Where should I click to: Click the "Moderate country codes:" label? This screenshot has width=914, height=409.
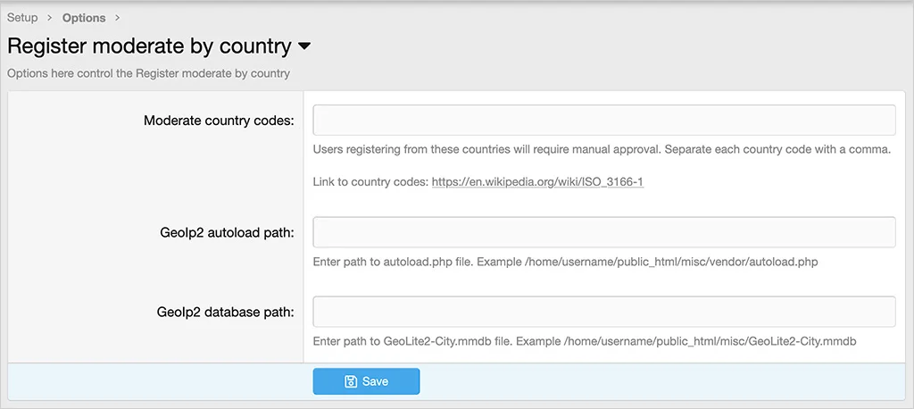pos(219,120)
